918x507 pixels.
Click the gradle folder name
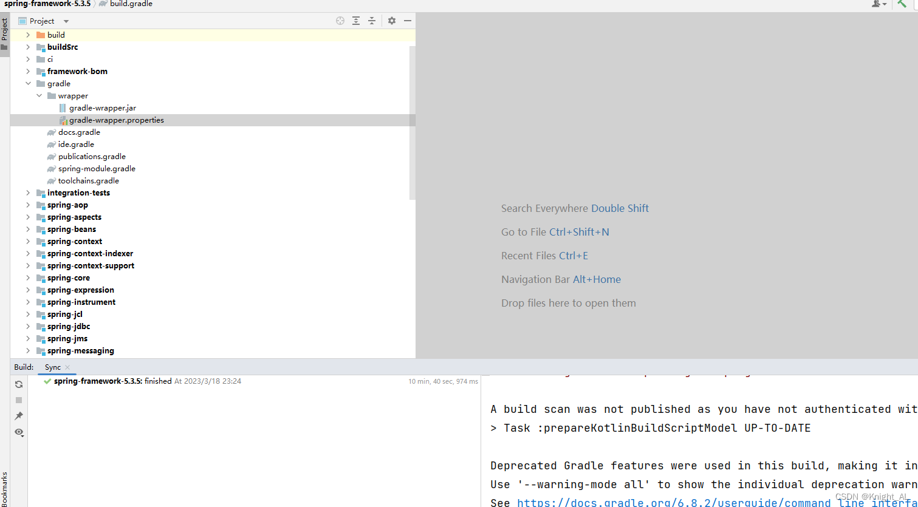[59, 84]
